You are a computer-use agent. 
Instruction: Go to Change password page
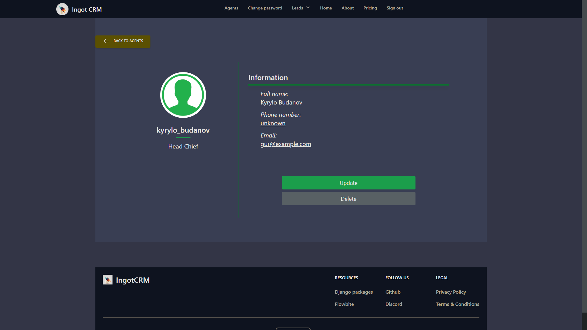coord(265,8)
